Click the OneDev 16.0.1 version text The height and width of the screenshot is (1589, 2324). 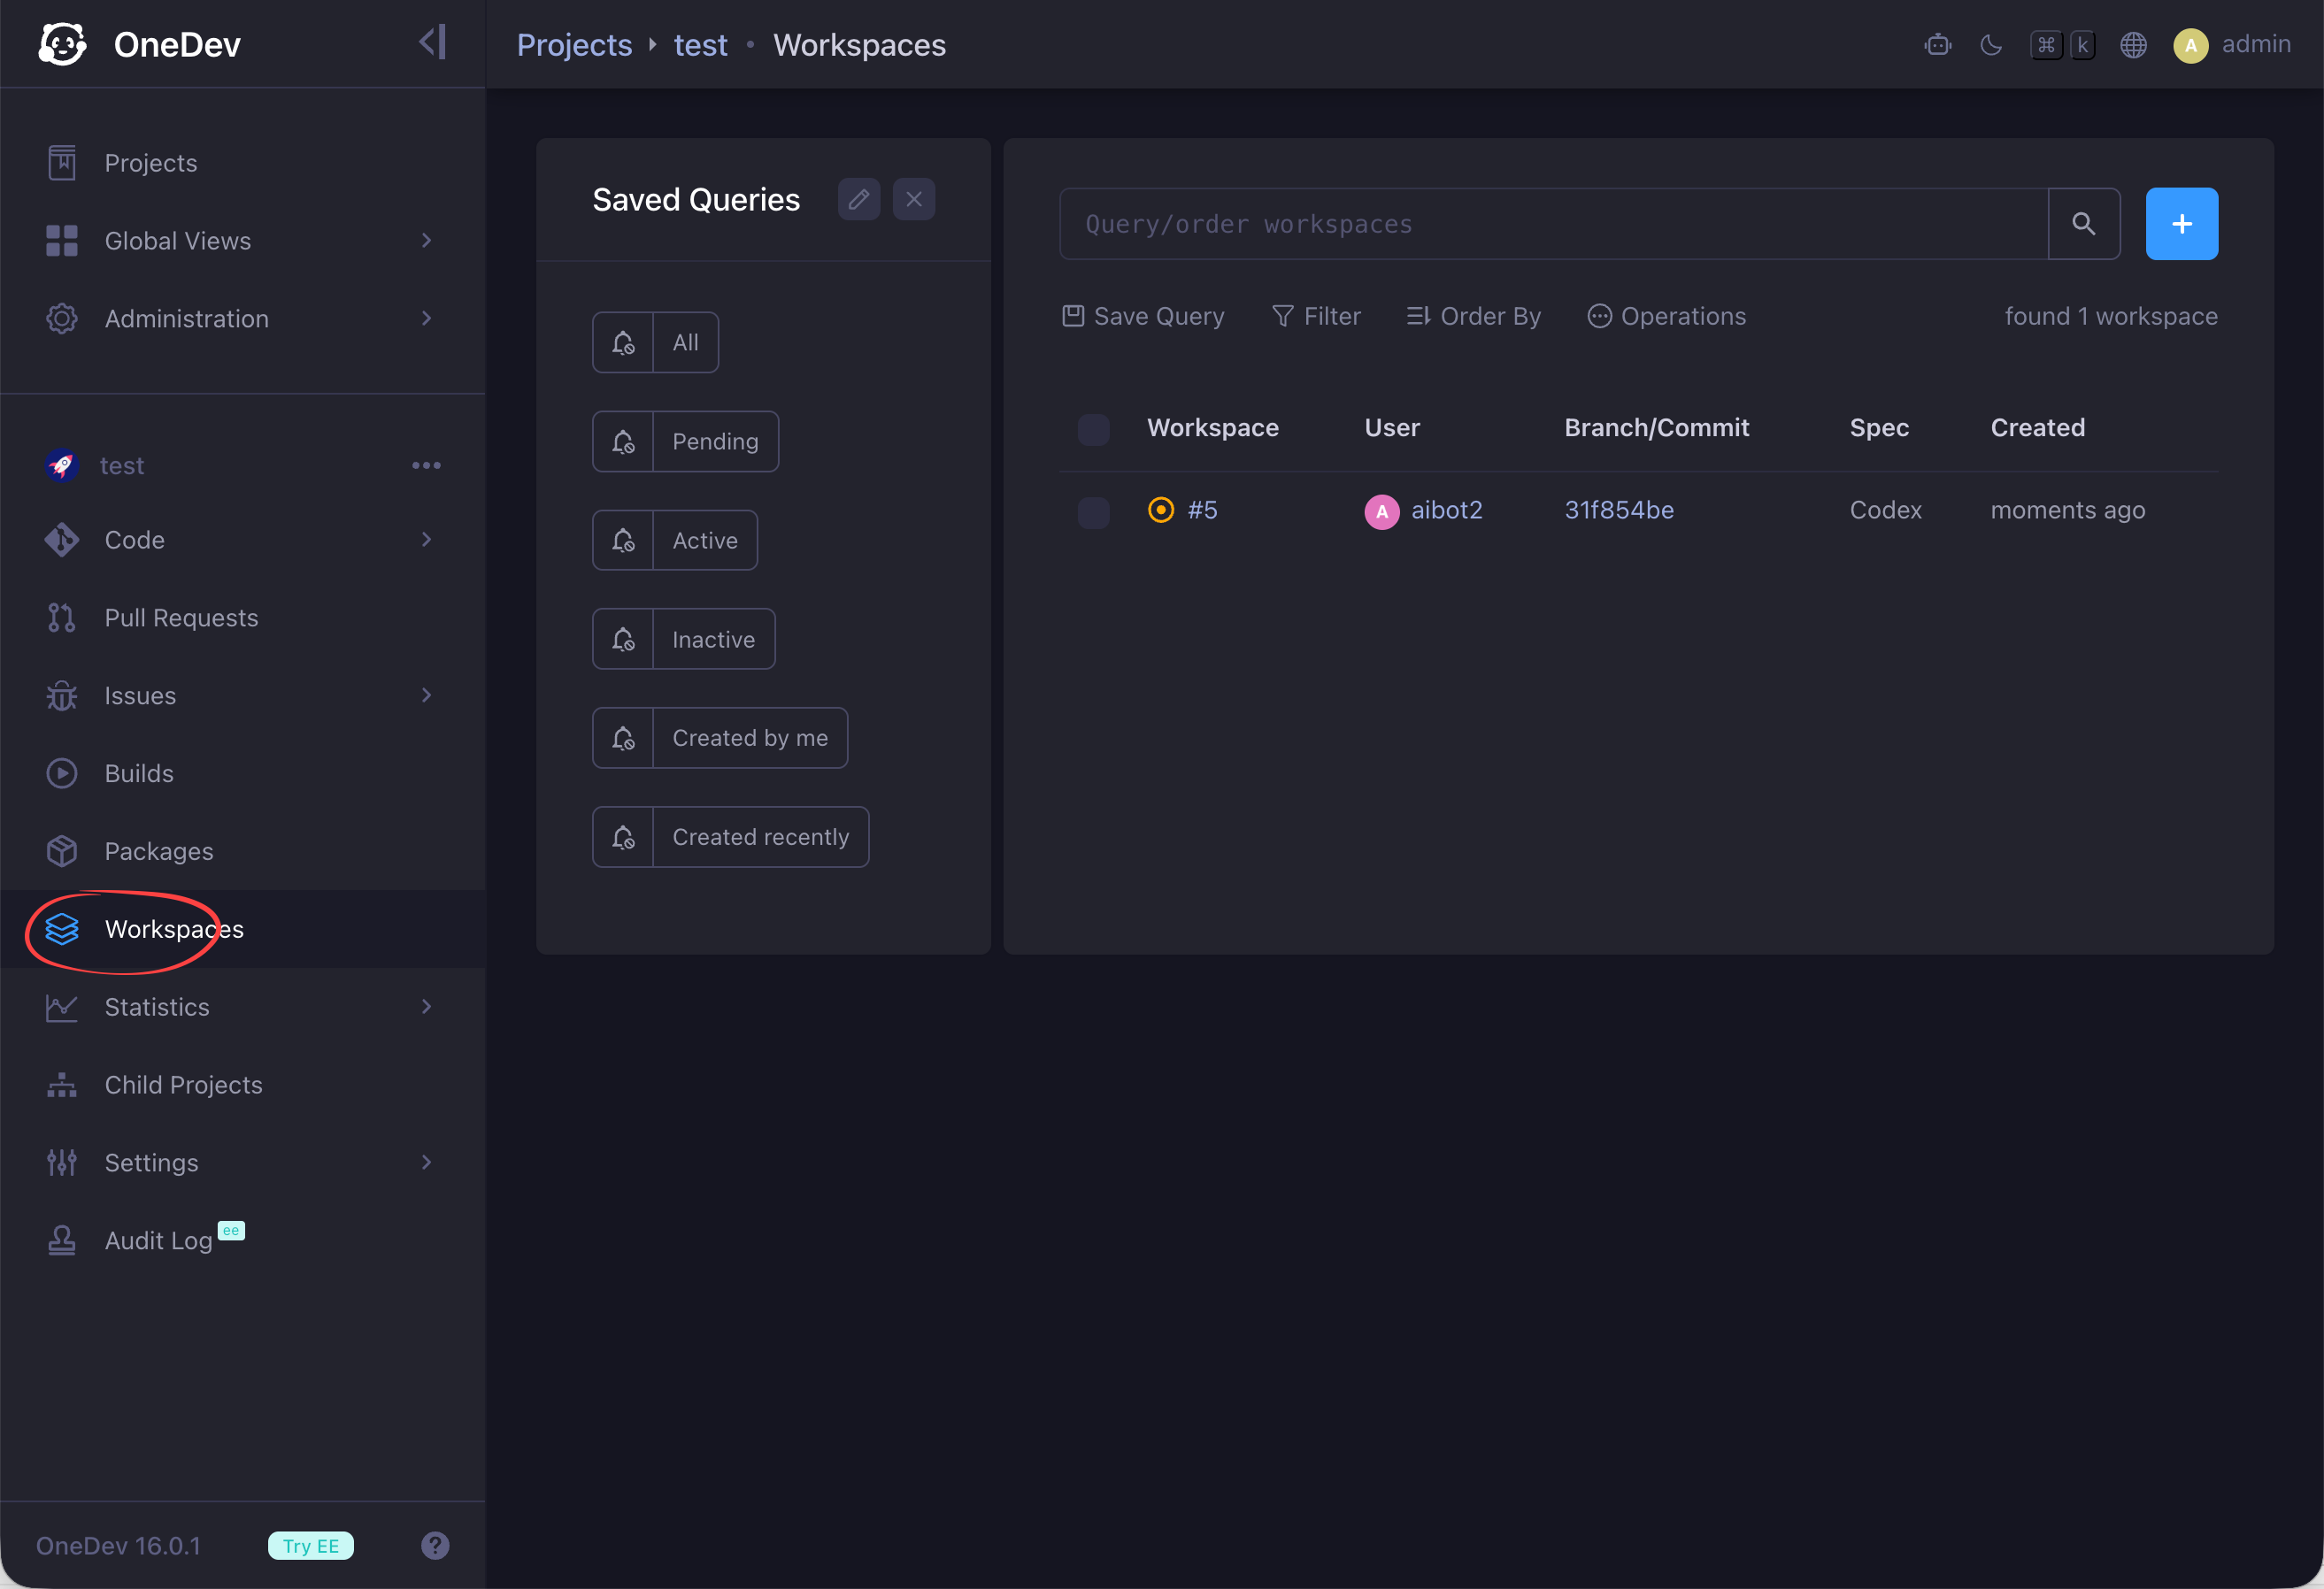tap(118, 1546)
